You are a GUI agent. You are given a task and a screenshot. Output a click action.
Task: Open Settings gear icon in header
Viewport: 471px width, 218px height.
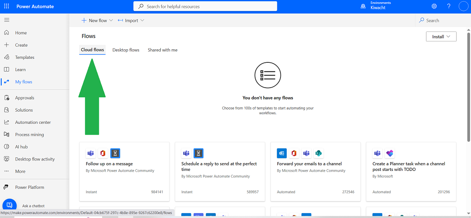(x=434, y=7)
